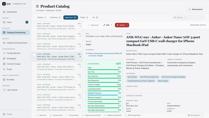Switch to the Review tab

[x=42, y=18]
